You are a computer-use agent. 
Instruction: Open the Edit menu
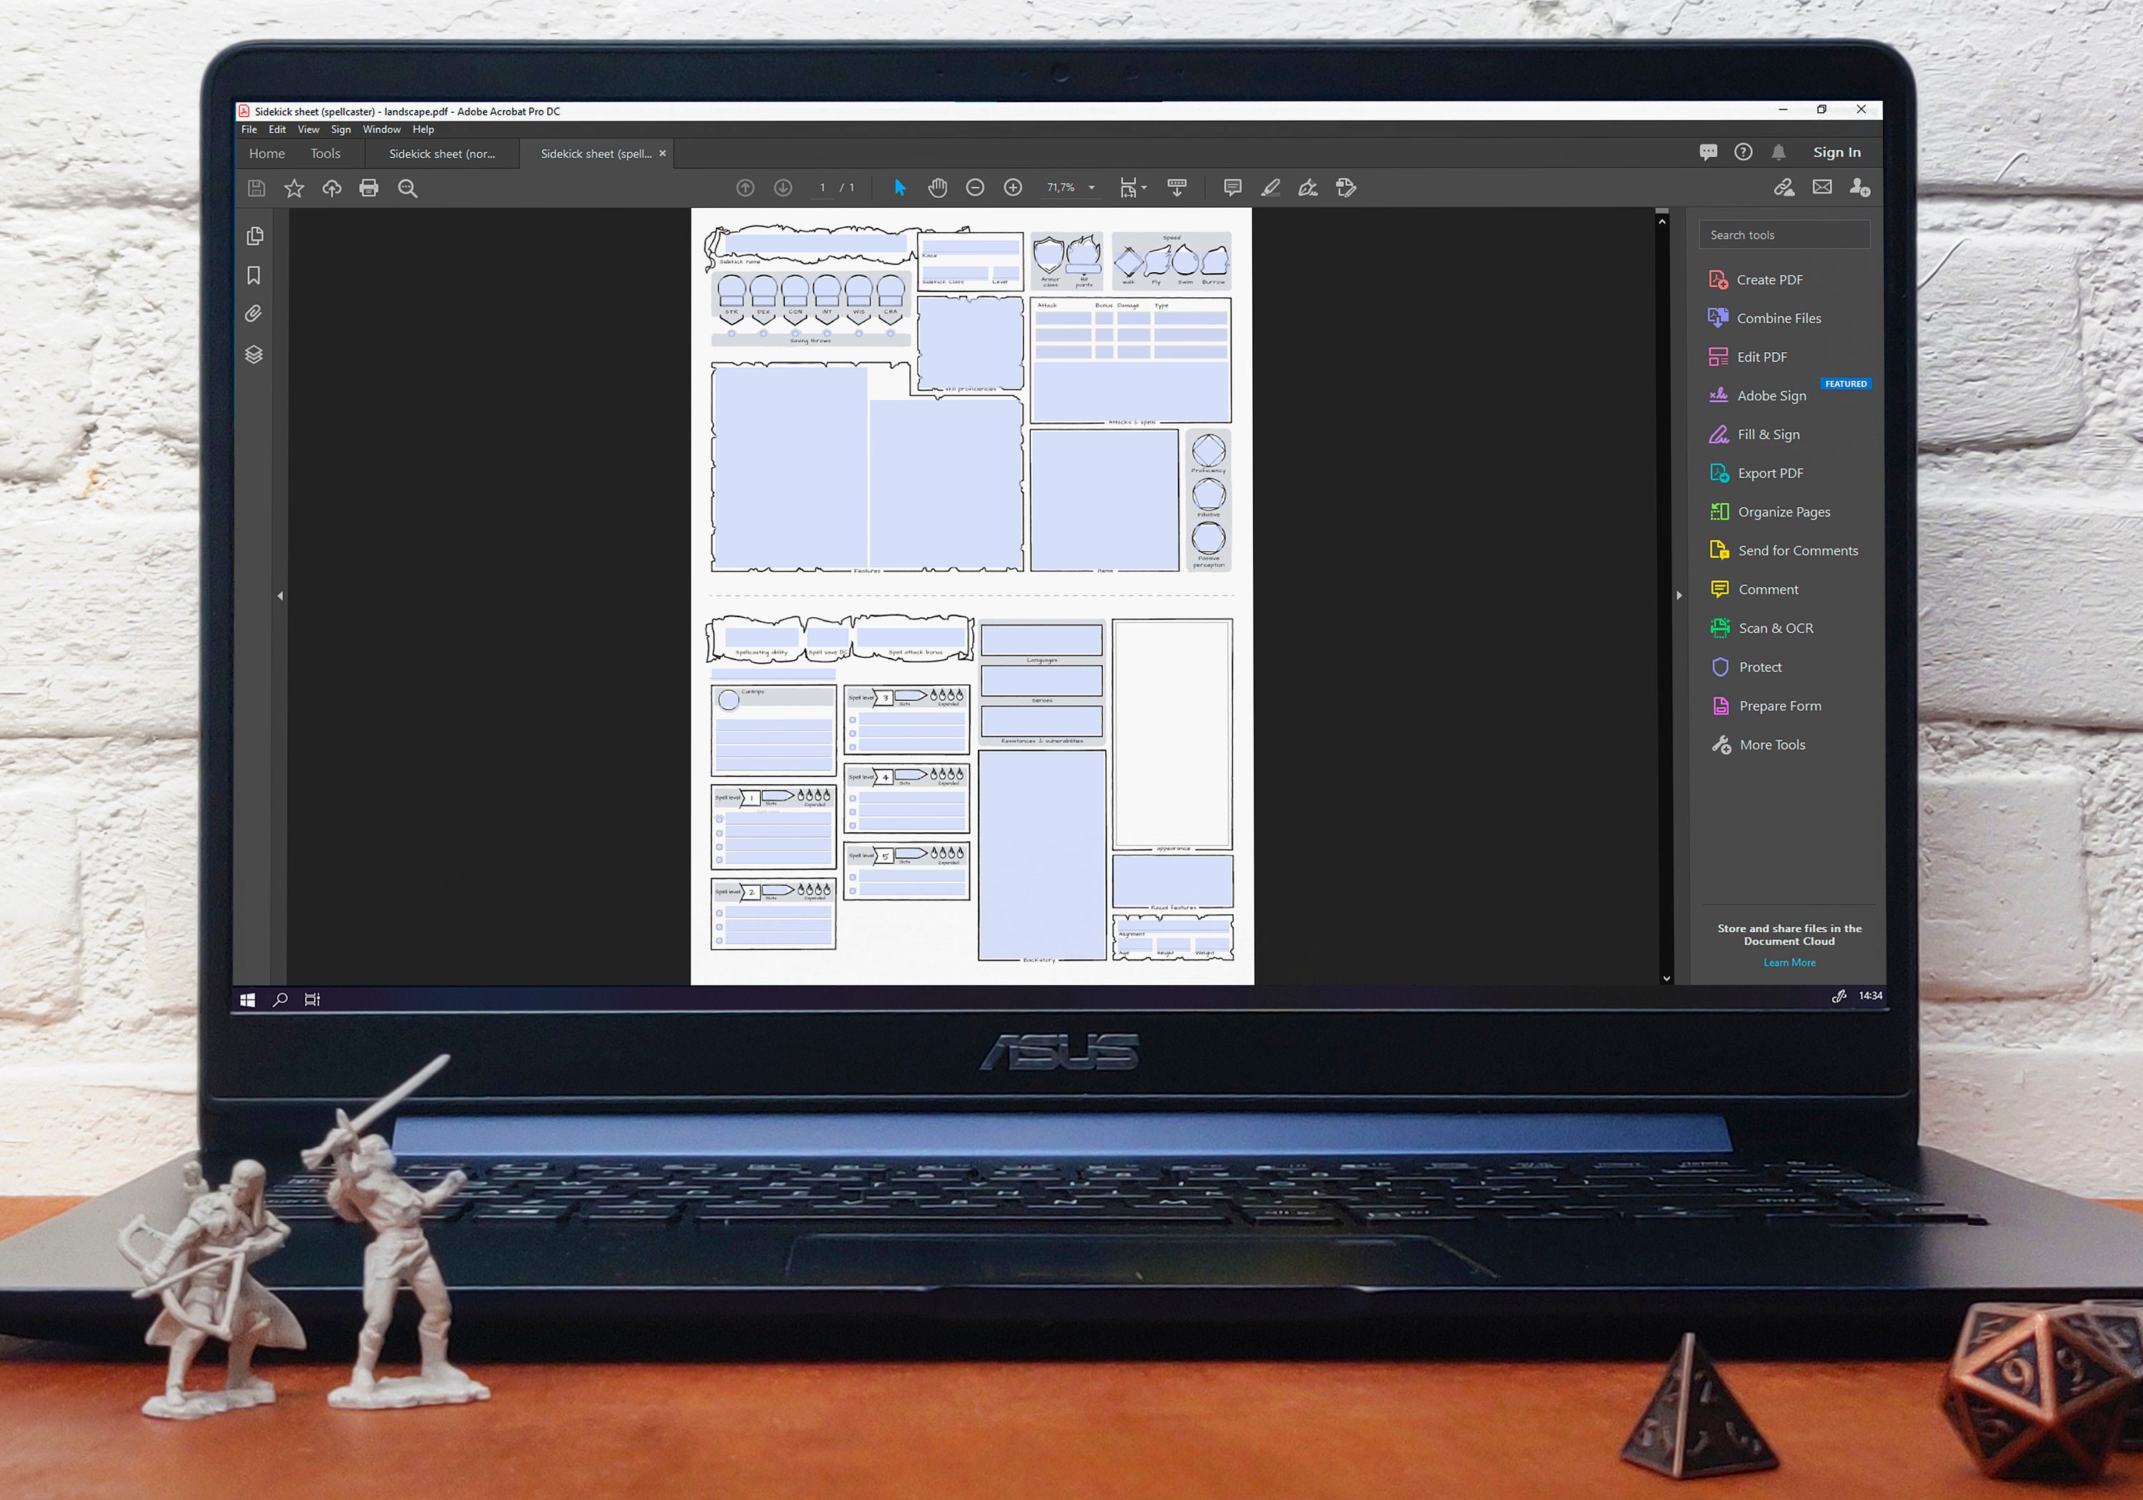277,130
